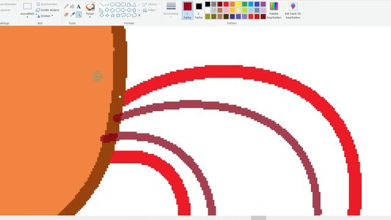The image size is (391, 220).
Task: Expand the full shapes gallery
Action: [139, 15]
